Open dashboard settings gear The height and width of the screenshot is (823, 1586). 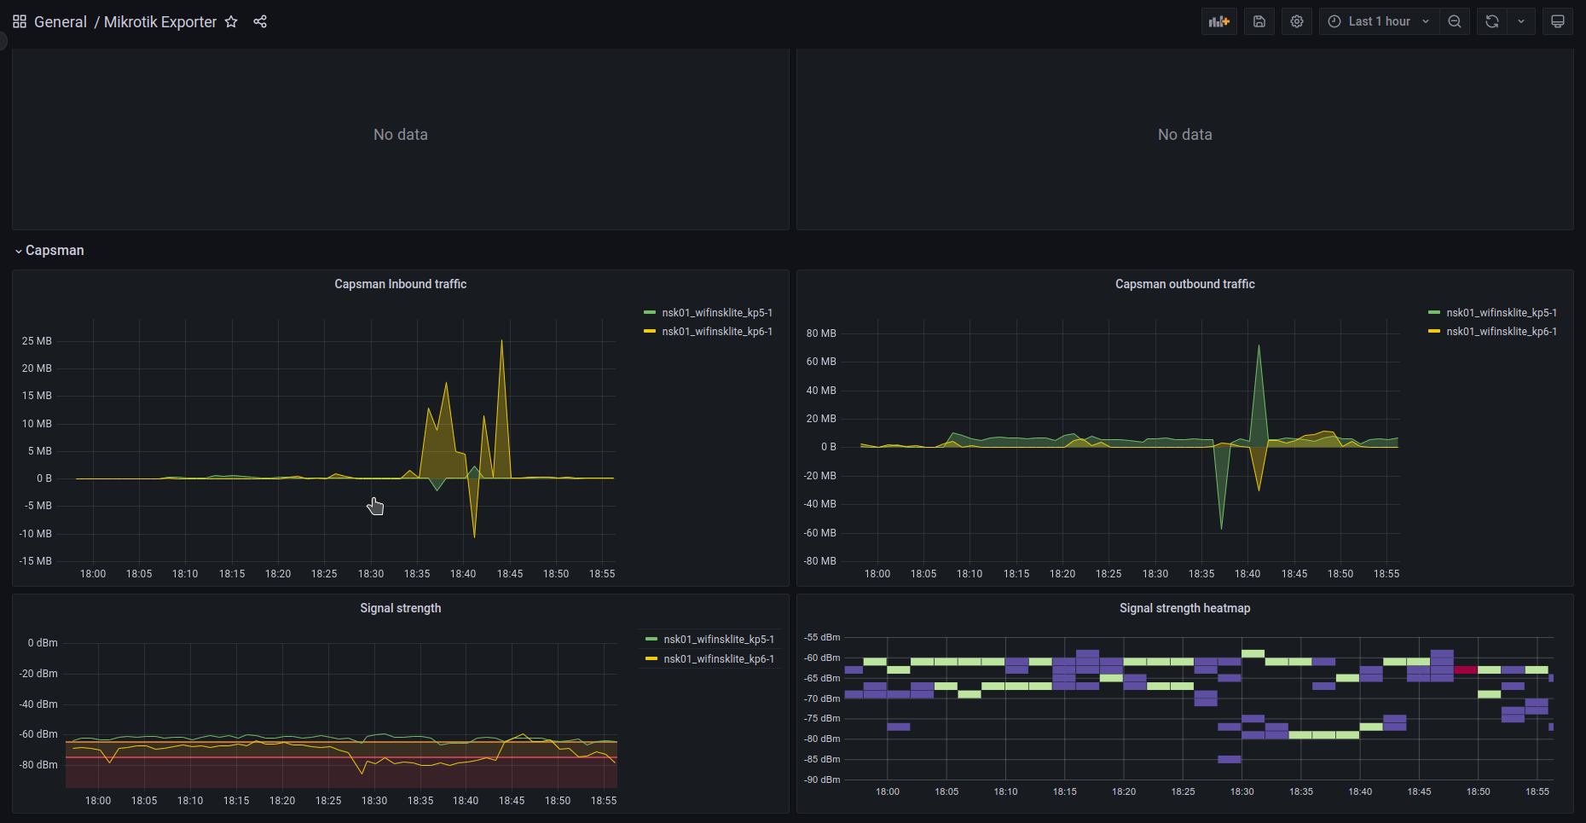pyautogui.click(x=1297, y=21)
